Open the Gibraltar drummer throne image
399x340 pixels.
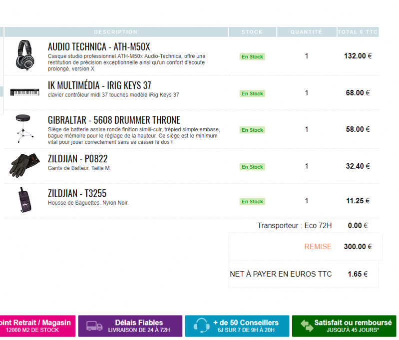[x=25, y=129]
